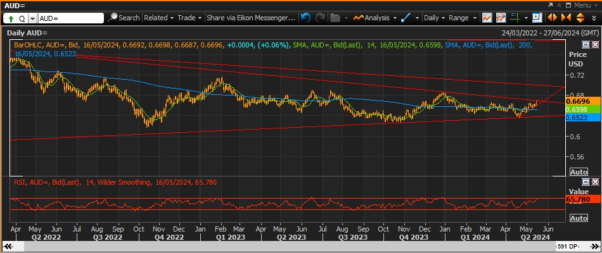
Task: Click Share via Eikon Messenger
Action: point(252,18)
